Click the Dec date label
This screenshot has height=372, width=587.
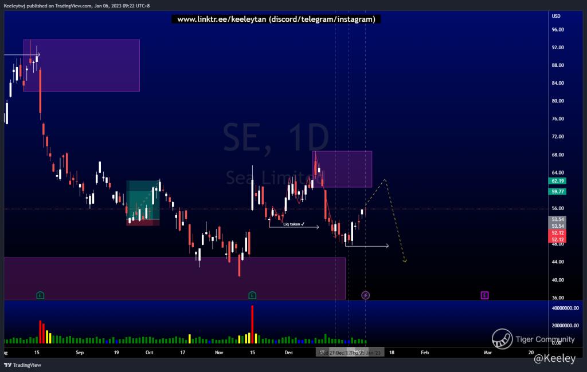pos(289,353)
